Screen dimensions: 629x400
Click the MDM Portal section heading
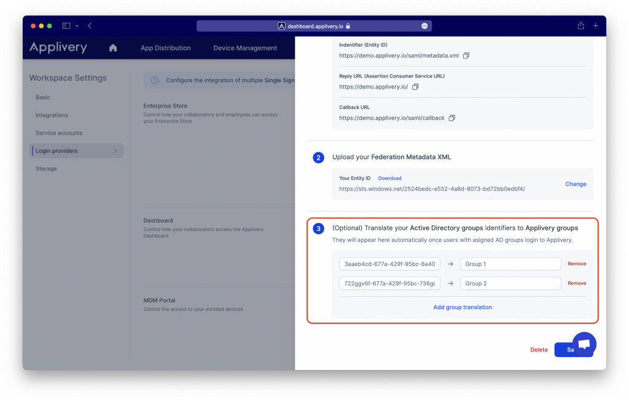click(159, 300)
